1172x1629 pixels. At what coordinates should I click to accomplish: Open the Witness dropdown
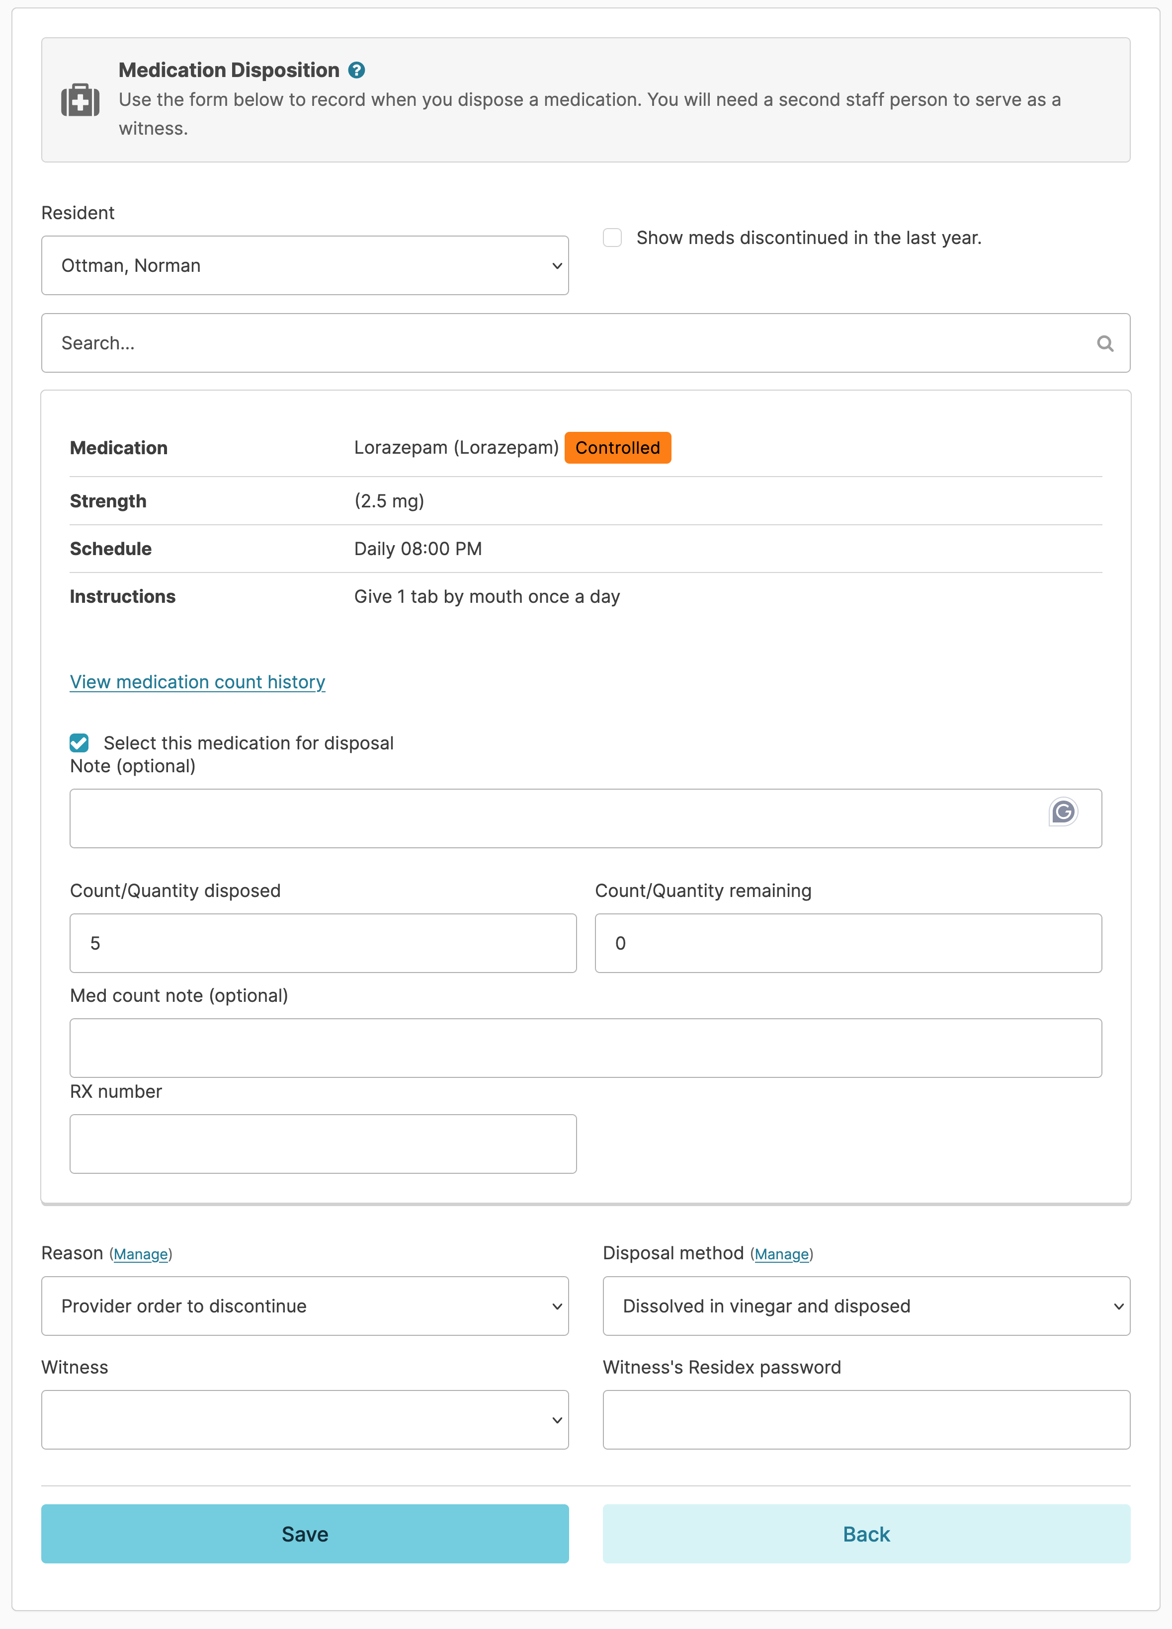(x=305, y=1420)
